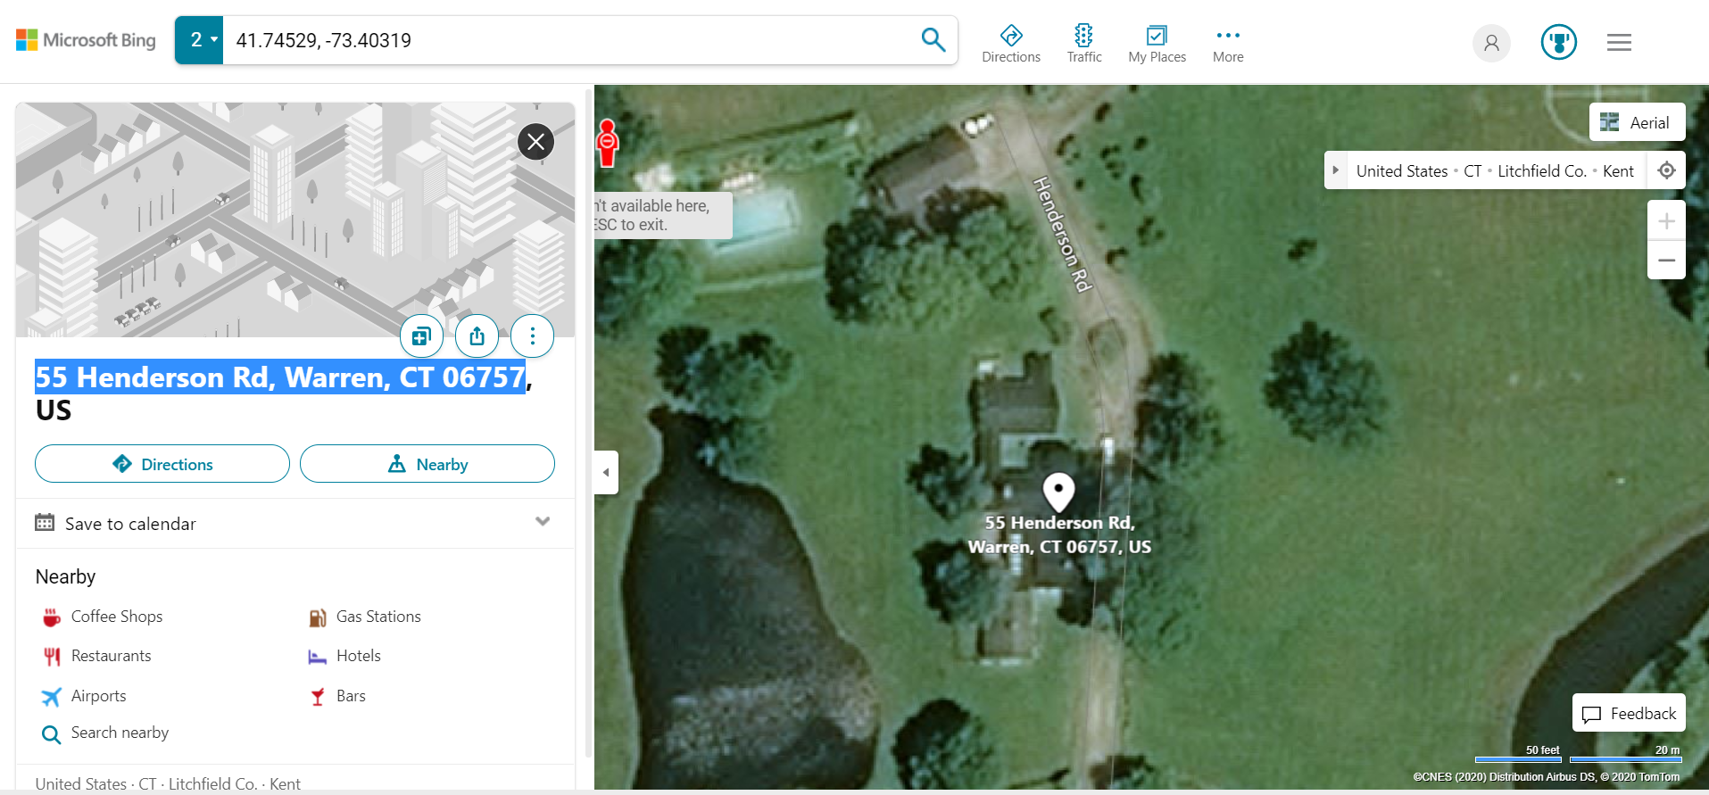
Task: Click Litchfield Co. in the panel footer breadcrumb
Action: tap(212, 783)
